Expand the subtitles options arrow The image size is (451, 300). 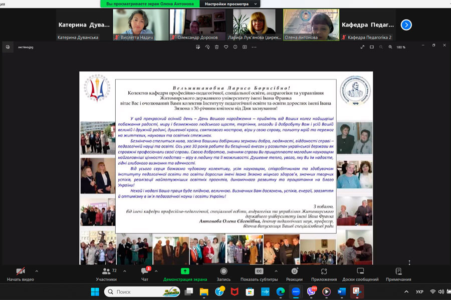[276, 271]
